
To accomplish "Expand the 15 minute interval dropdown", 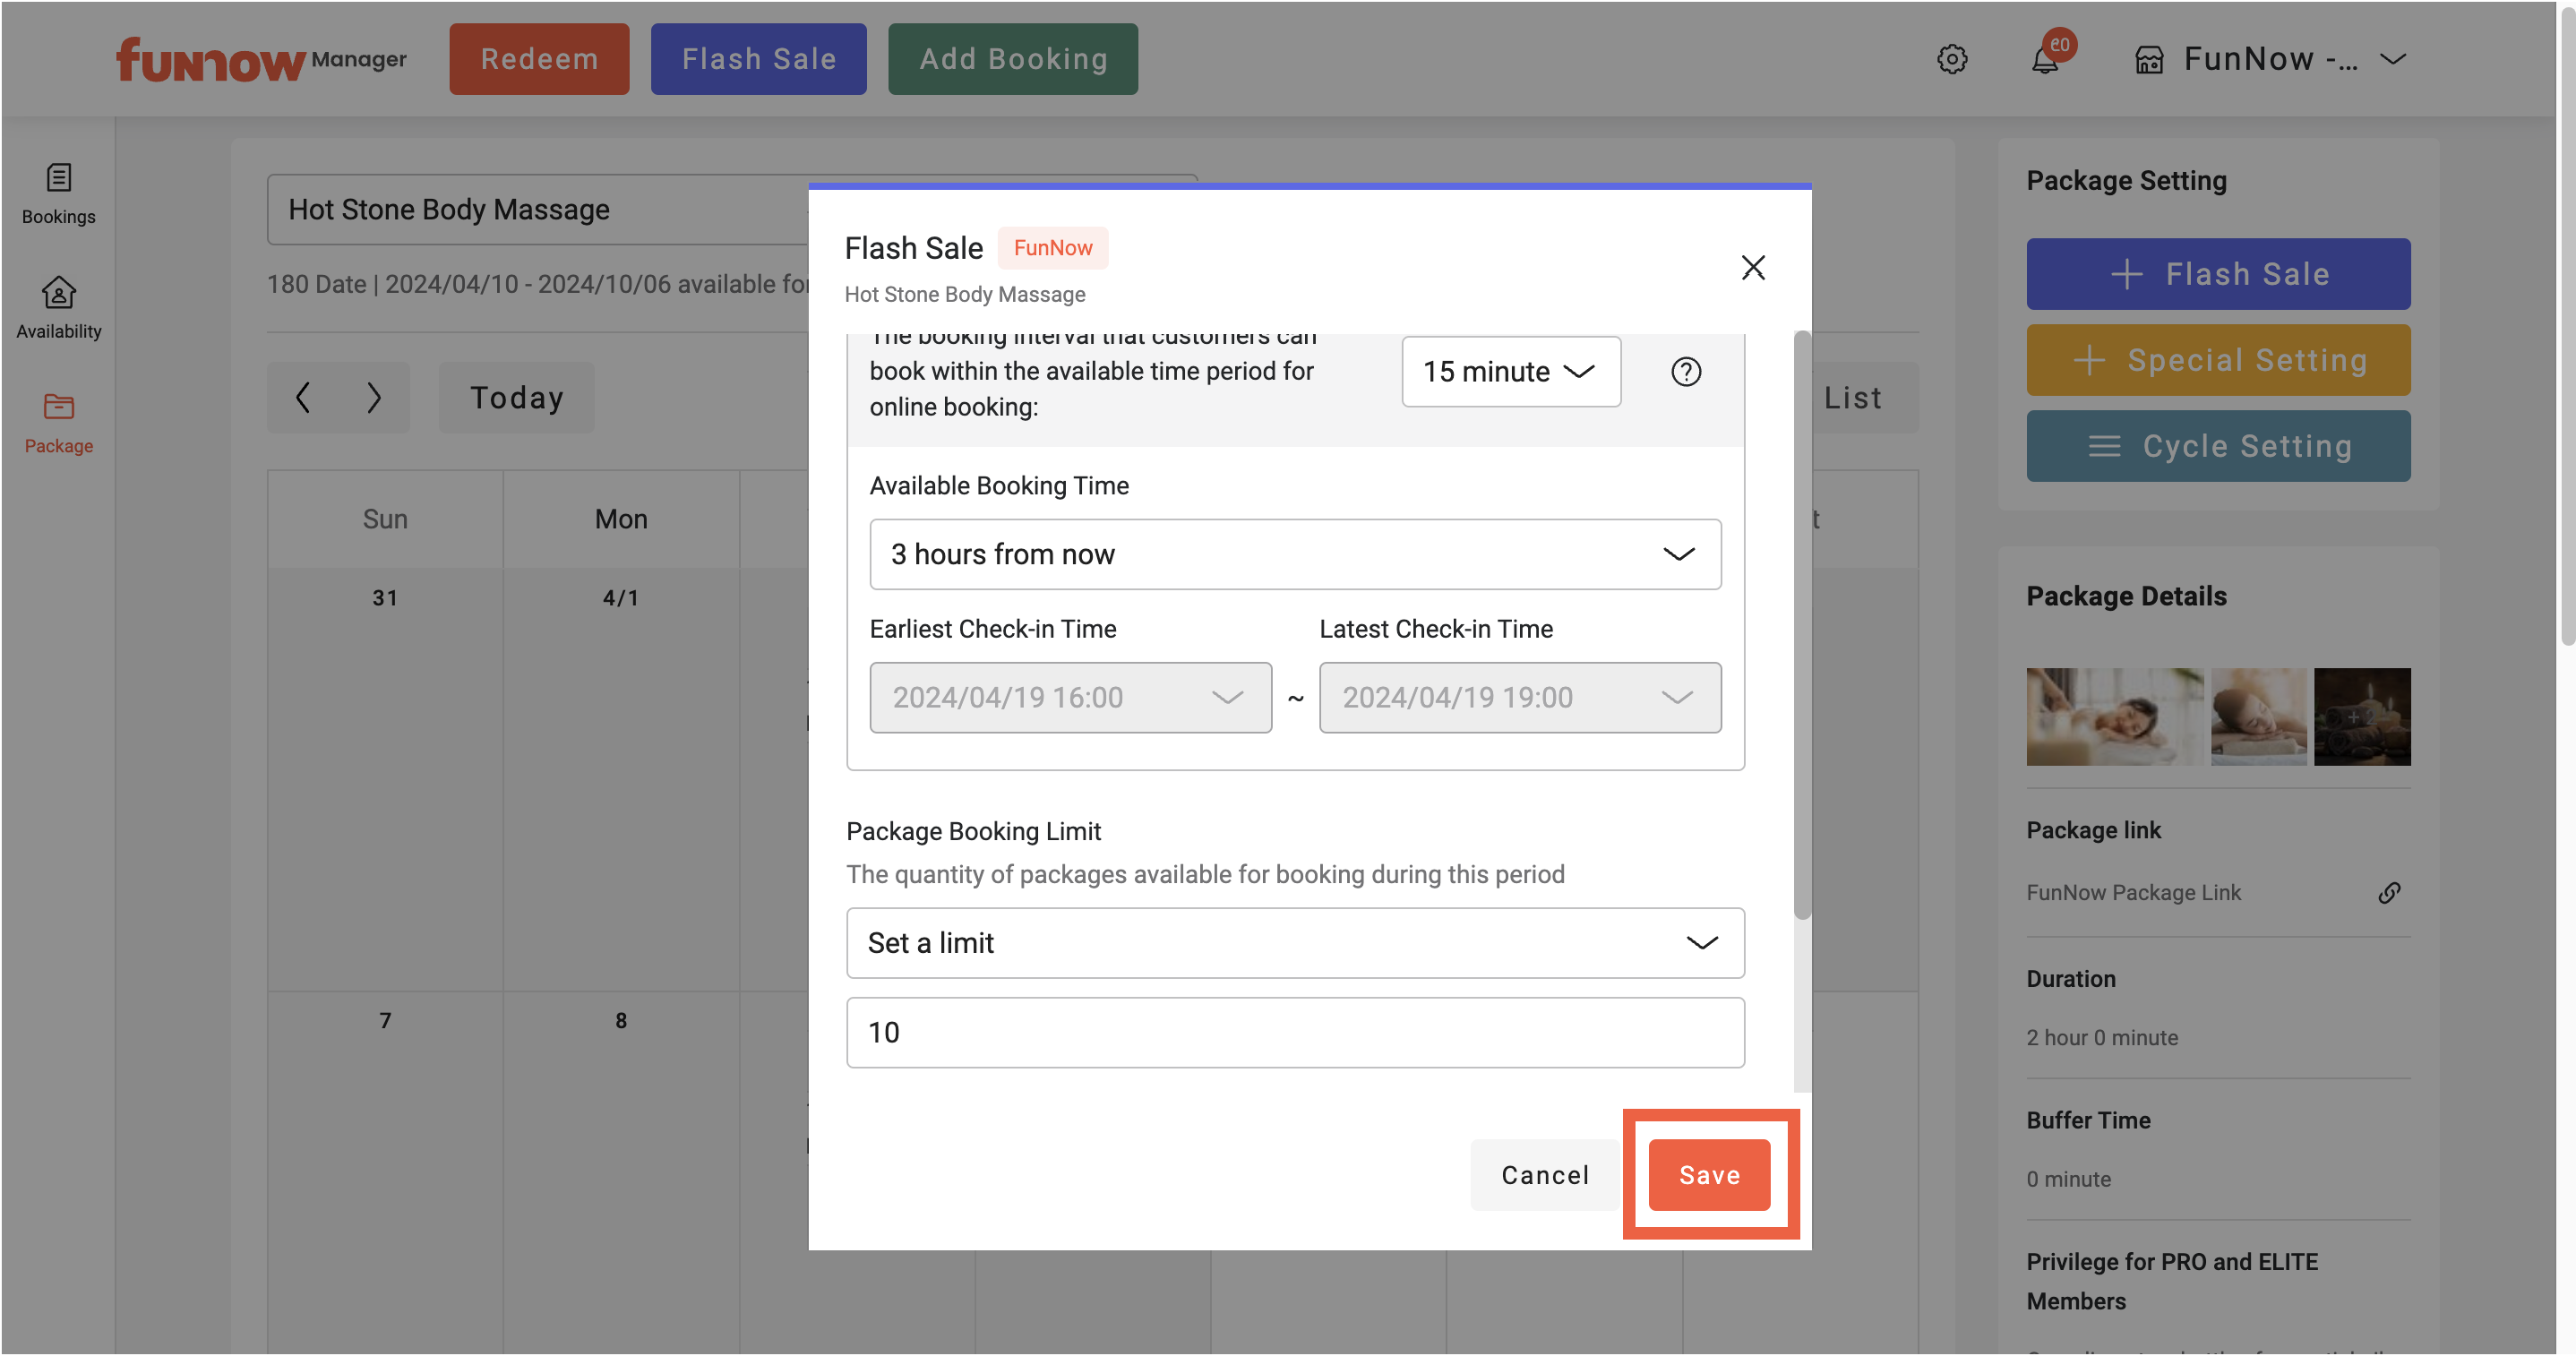I will click(x=1511, y=371).
